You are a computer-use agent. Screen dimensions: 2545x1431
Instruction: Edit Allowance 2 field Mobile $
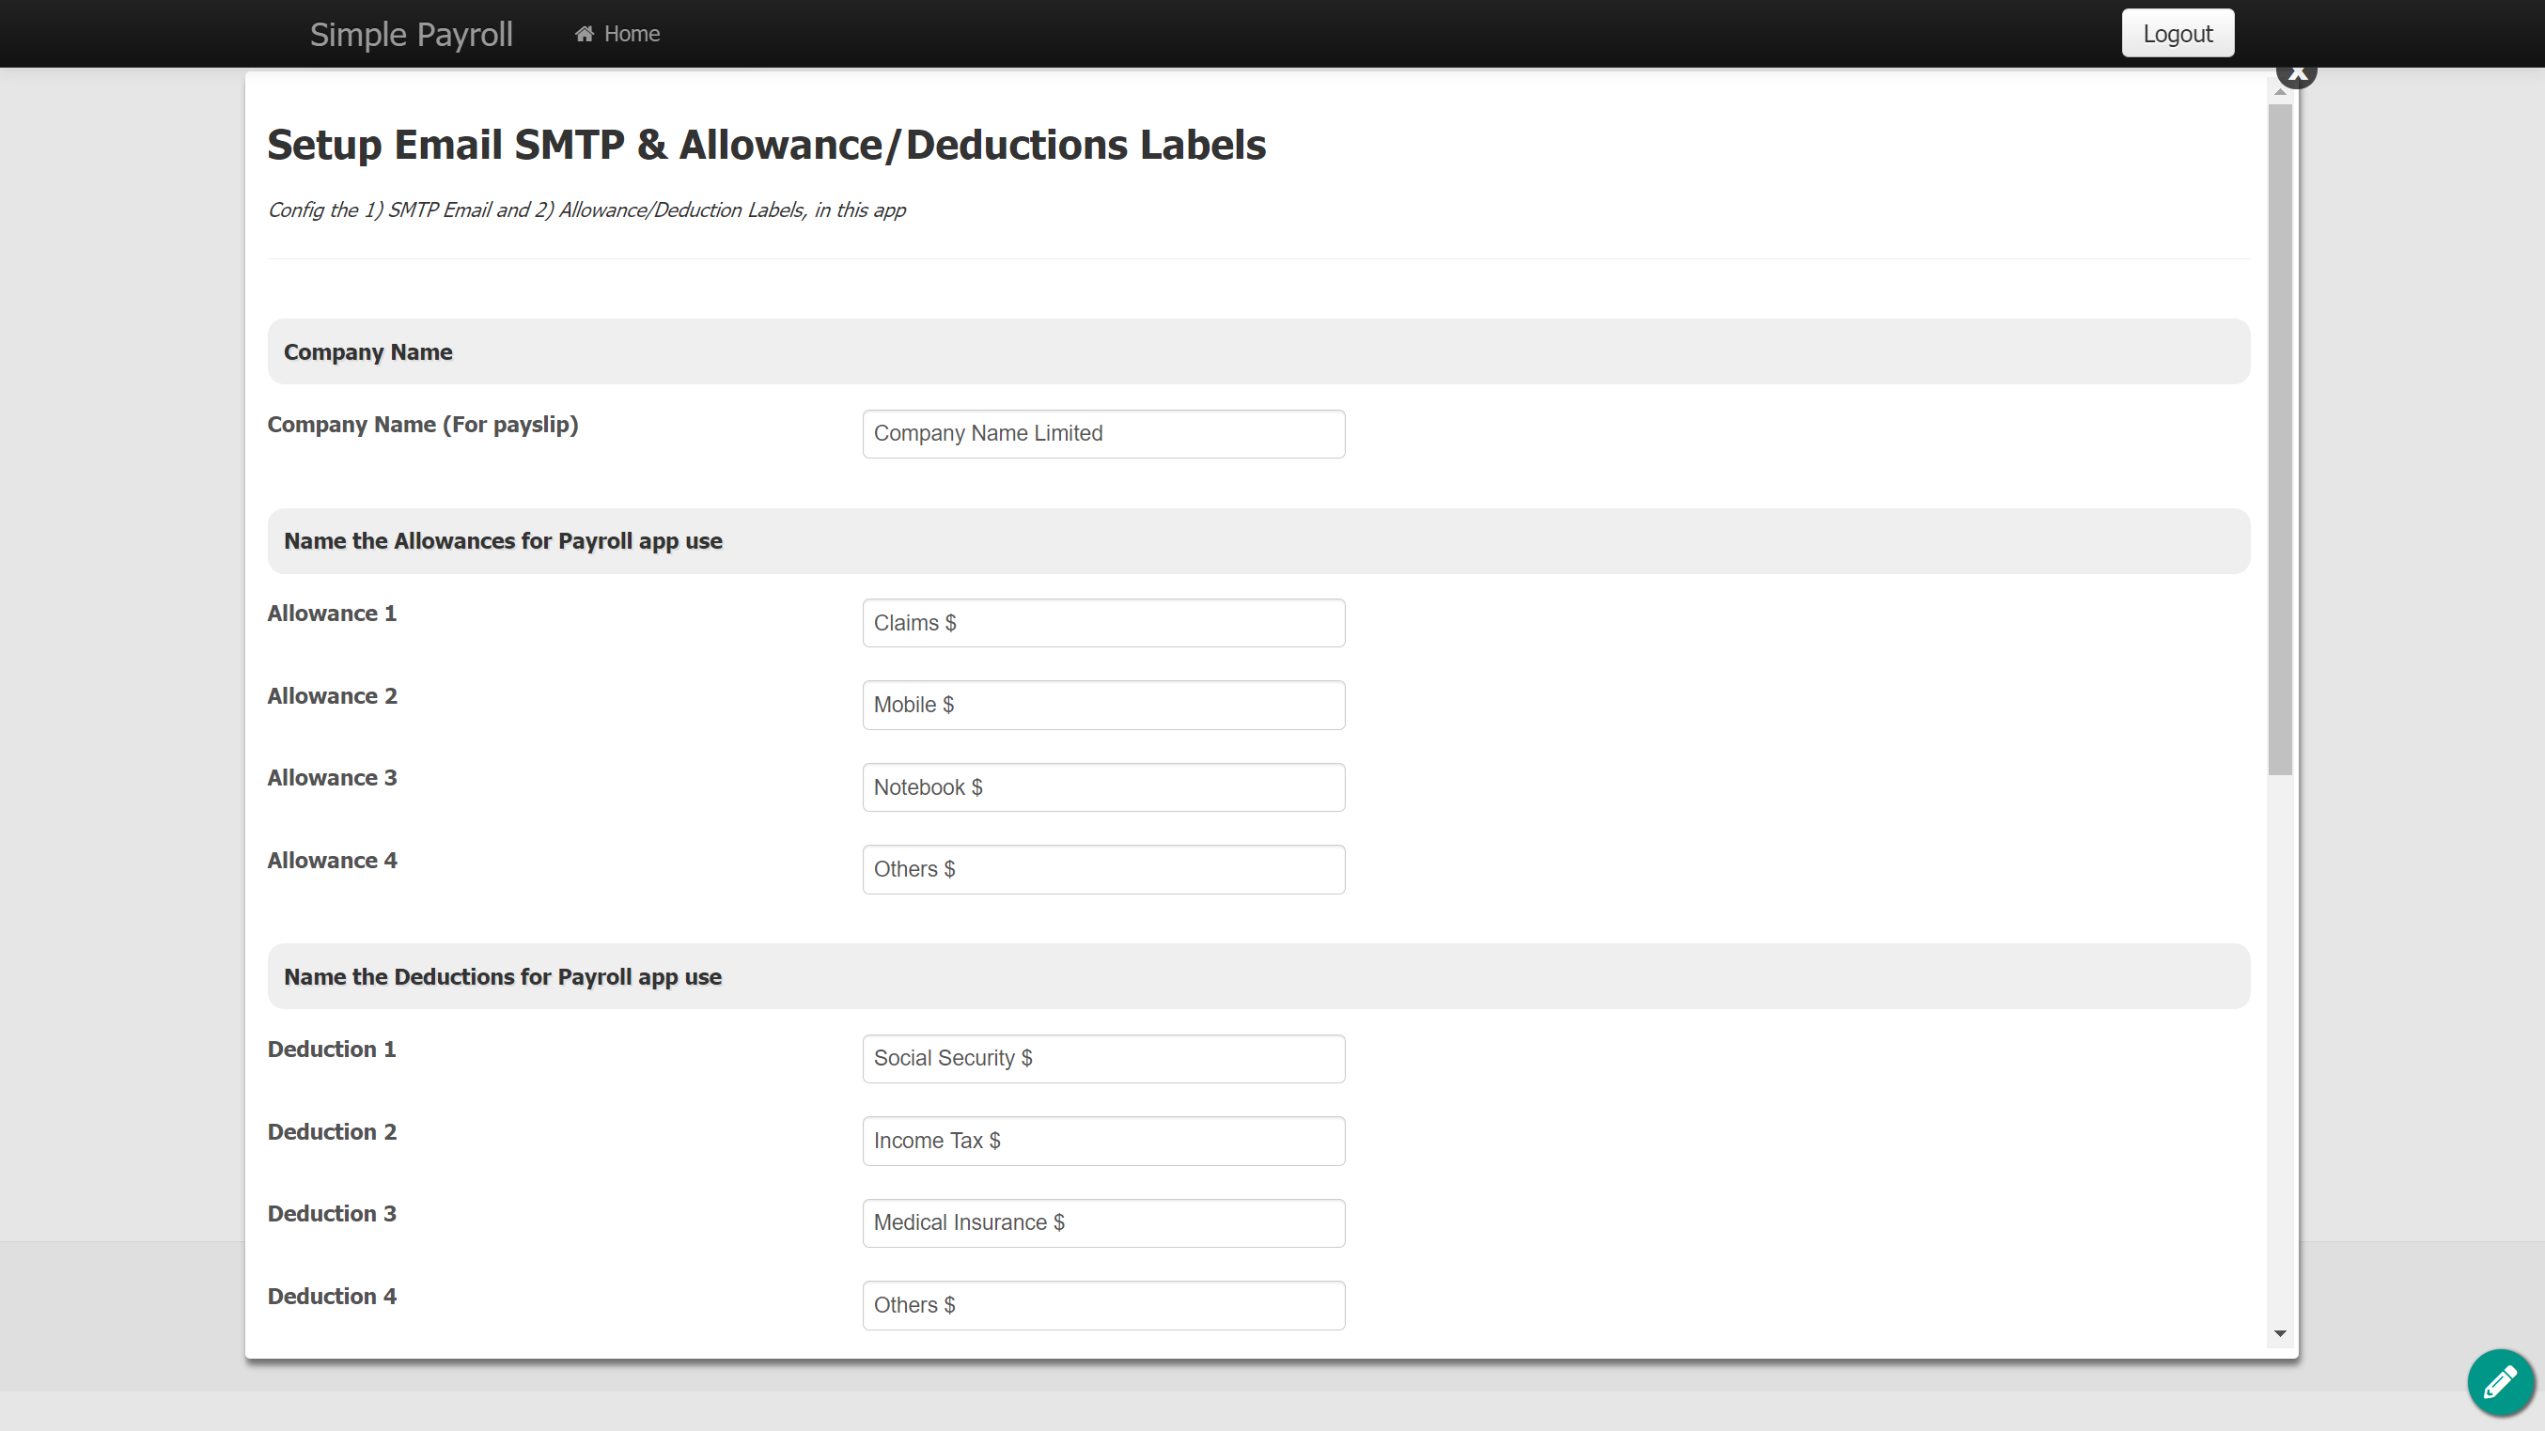point(1103,705)
